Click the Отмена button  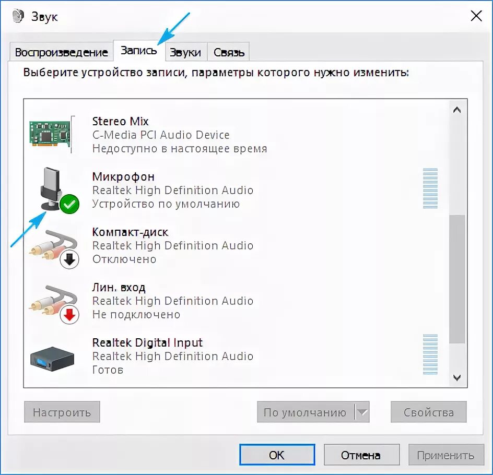pos(361,455)
